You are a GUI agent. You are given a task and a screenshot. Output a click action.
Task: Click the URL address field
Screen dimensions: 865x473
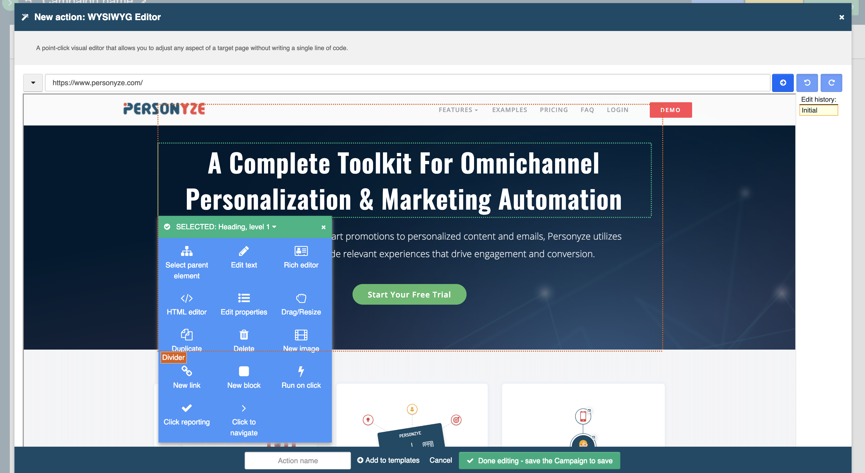tap(407, 83)
